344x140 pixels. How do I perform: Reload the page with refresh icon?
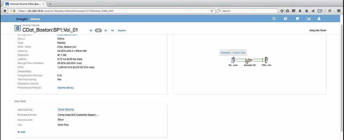pyautogui.click(x=212, y=11)
